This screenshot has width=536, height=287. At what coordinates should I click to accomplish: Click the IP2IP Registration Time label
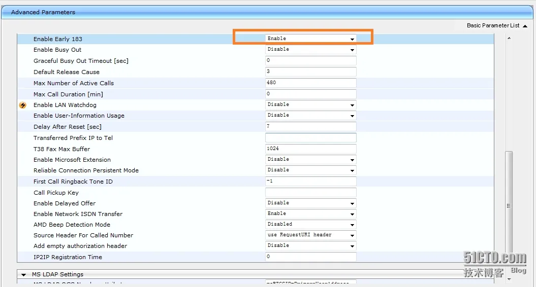[68, 257]
